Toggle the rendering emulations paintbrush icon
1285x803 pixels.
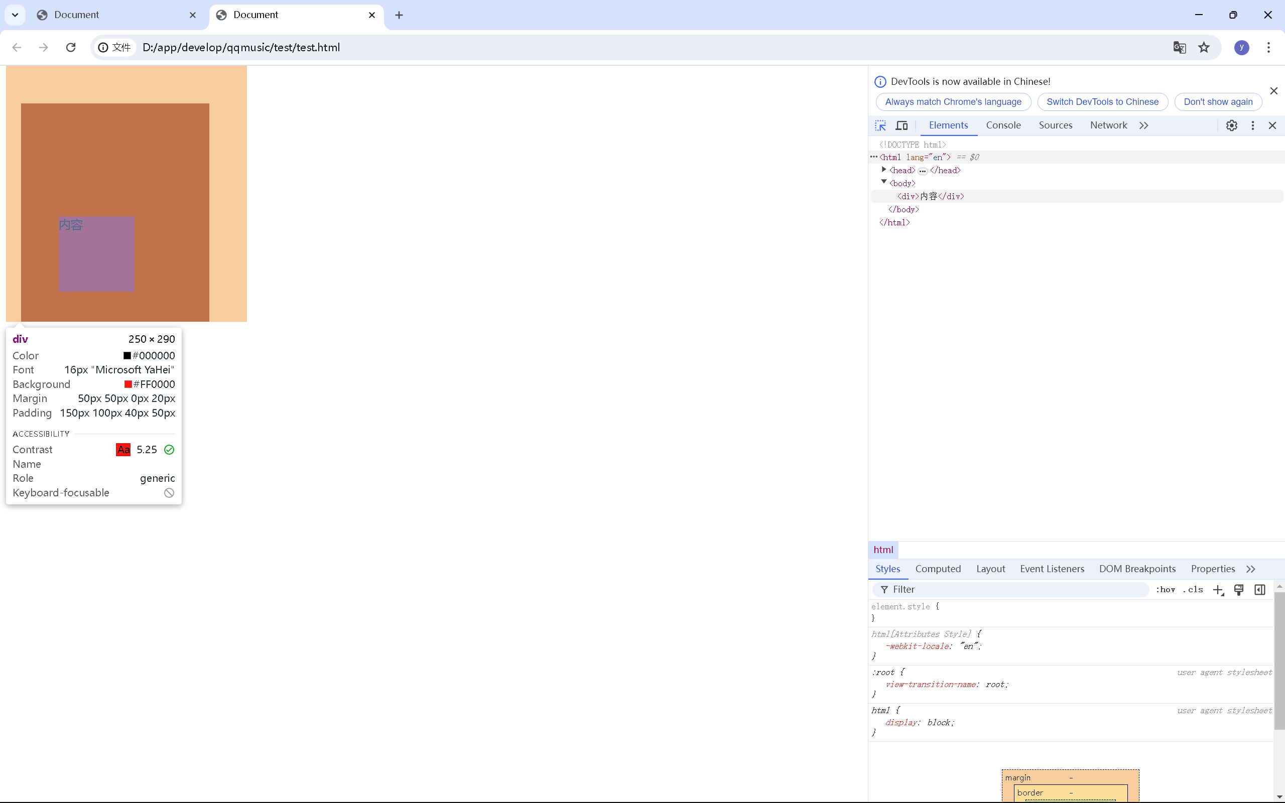coord(1239,590)
